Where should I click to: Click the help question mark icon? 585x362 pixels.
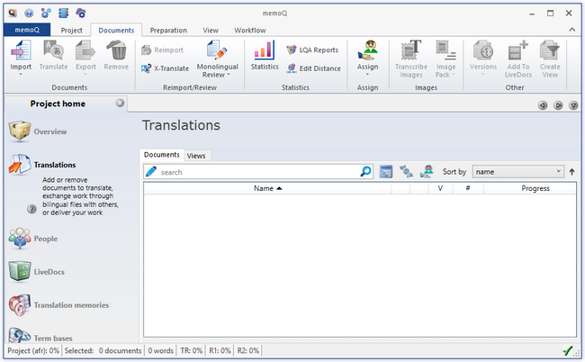pos(32,209)
